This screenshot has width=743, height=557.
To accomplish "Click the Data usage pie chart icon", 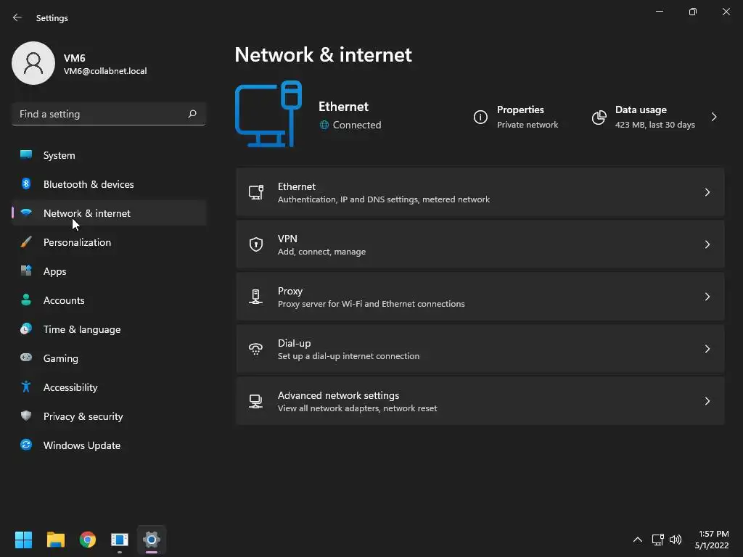I will 599,117.
